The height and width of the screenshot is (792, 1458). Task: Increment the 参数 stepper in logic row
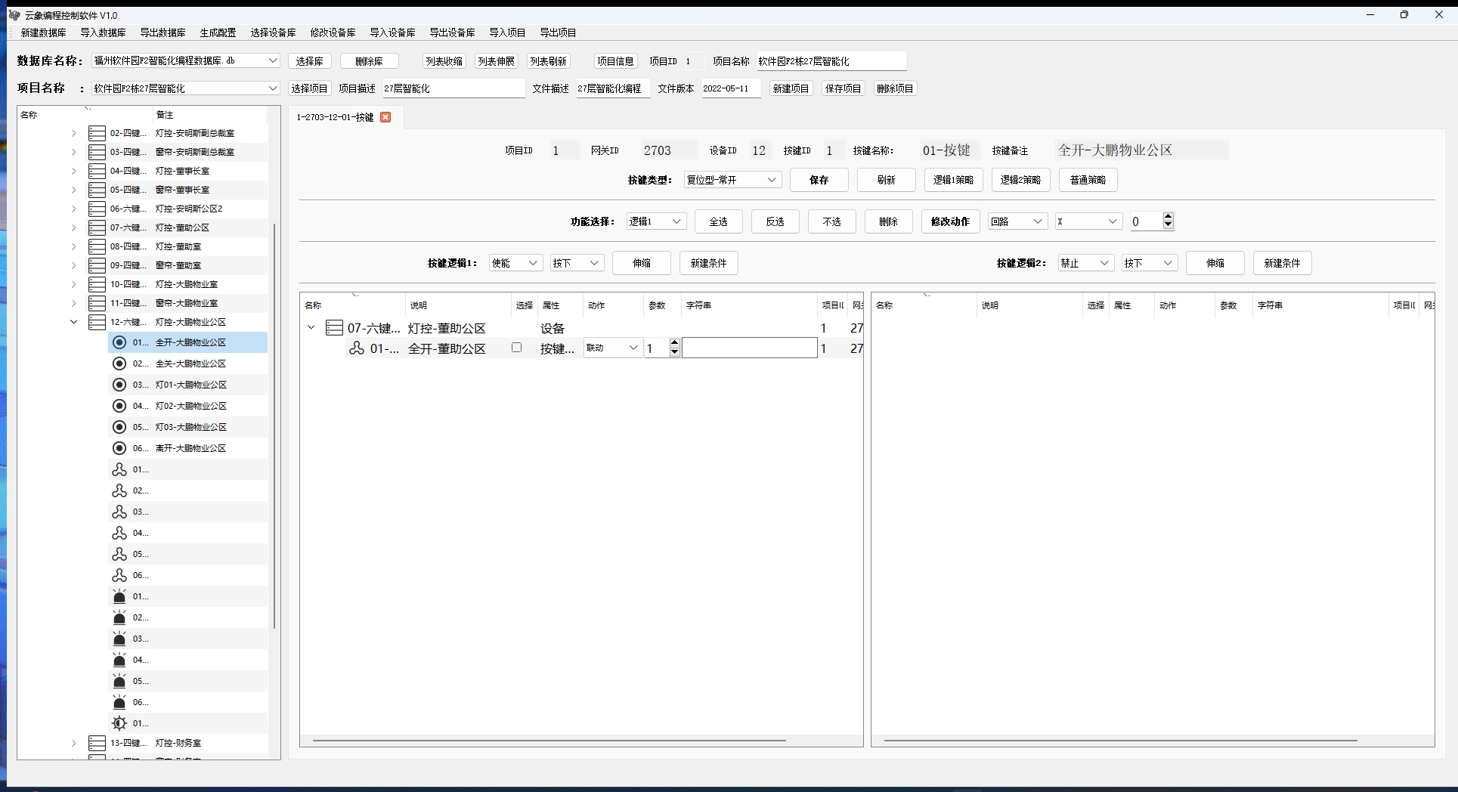(x=675, y=344)
